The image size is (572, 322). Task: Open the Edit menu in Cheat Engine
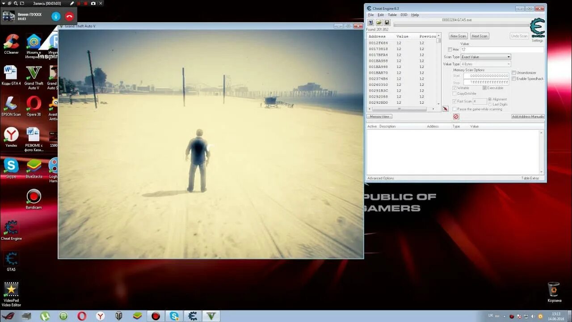381,15
